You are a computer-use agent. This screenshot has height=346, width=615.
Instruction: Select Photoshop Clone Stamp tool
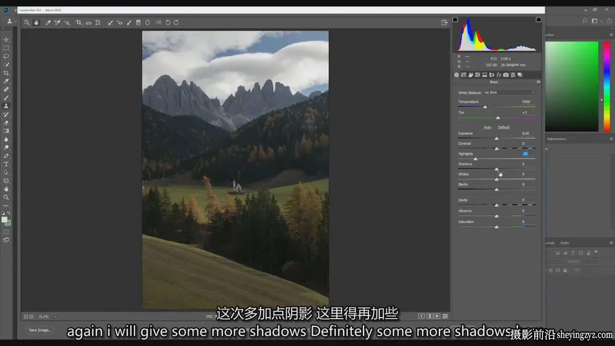click(6, 106)
